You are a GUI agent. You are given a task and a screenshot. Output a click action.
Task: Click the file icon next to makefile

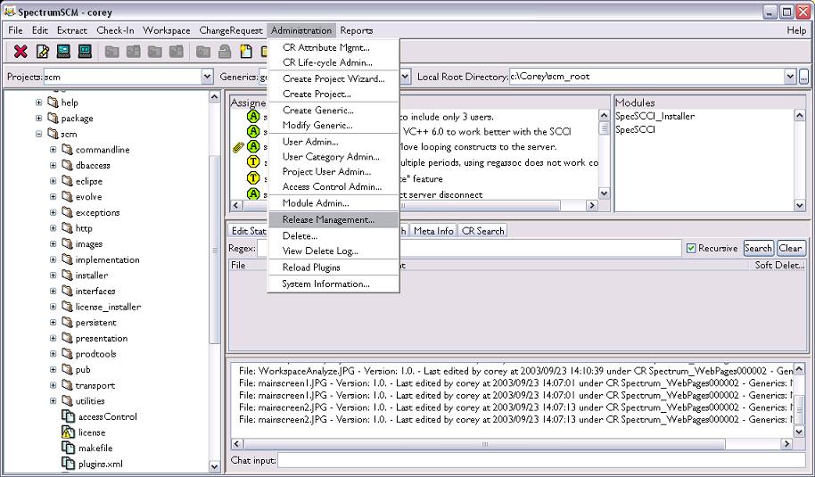coord(68,448)
